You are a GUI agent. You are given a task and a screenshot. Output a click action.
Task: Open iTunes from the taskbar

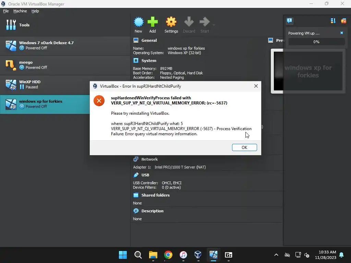183,255
